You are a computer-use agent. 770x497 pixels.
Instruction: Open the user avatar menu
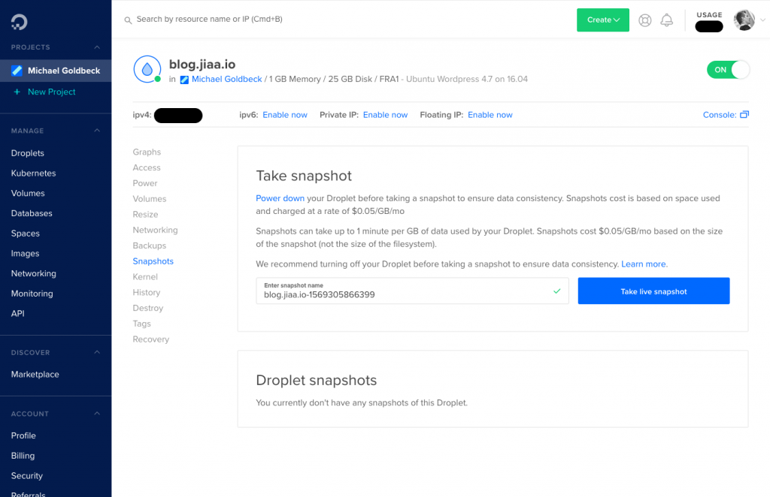tap(744, 20)
